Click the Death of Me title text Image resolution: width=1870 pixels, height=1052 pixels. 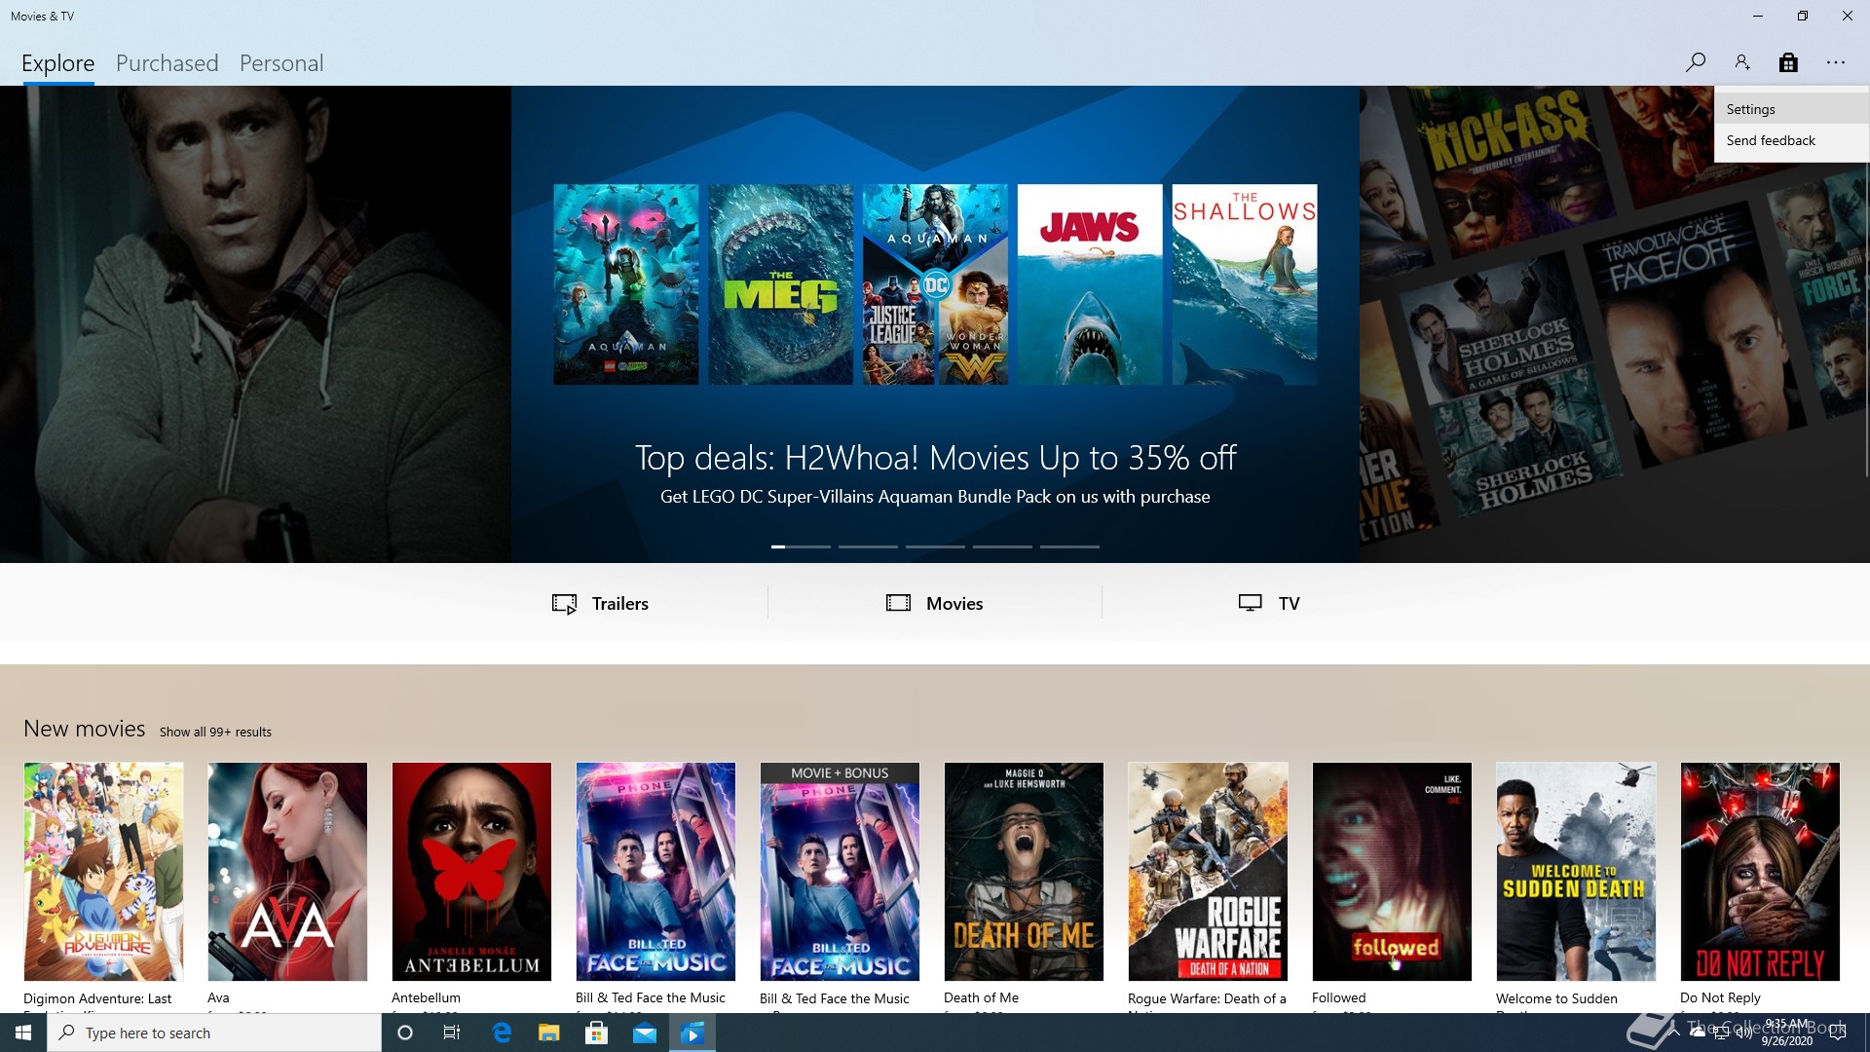tap(981, 997)
